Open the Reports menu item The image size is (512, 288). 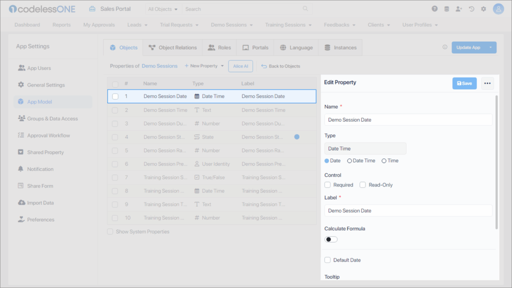point(61,25)
